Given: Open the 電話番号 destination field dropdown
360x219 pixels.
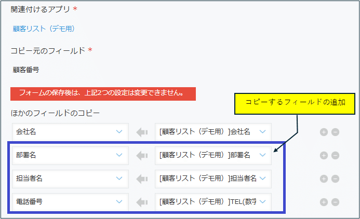Looking at the screenshot, I should point(70,202).
